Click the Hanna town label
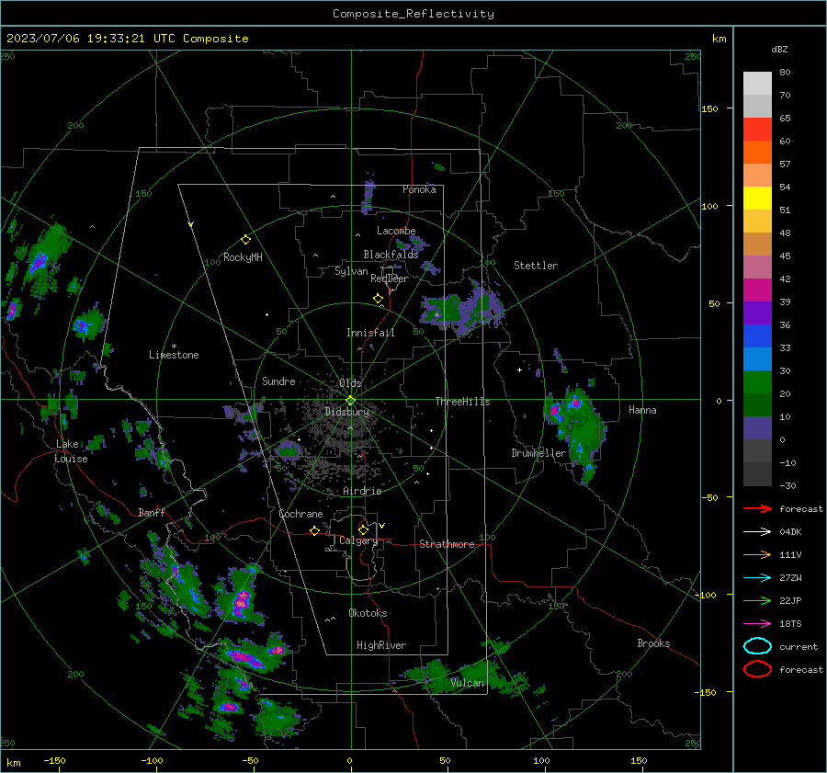This screenshot has height=773, width=827. click(642, 410)
